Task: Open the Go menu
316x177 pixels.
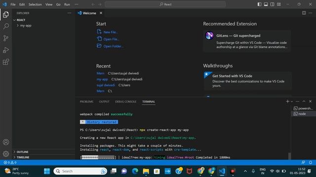Action: tap(58, 4)
